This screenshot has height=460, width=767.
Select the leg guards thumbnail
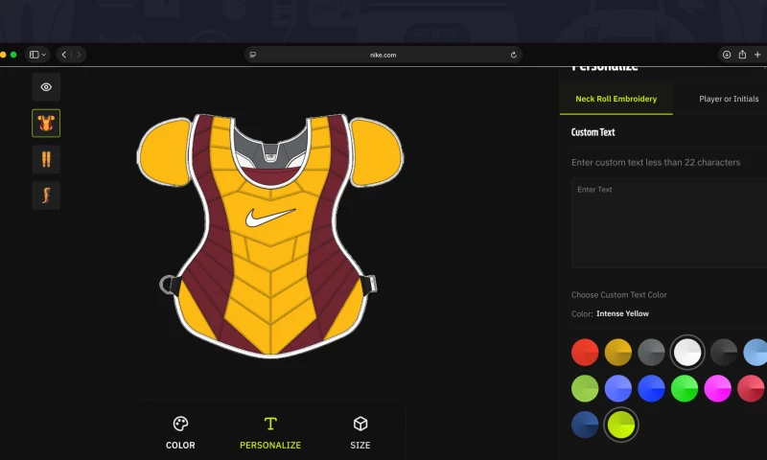click(46, 159)
